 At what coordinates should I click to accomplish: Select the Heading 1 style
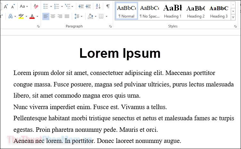click(x=172, y=11)
